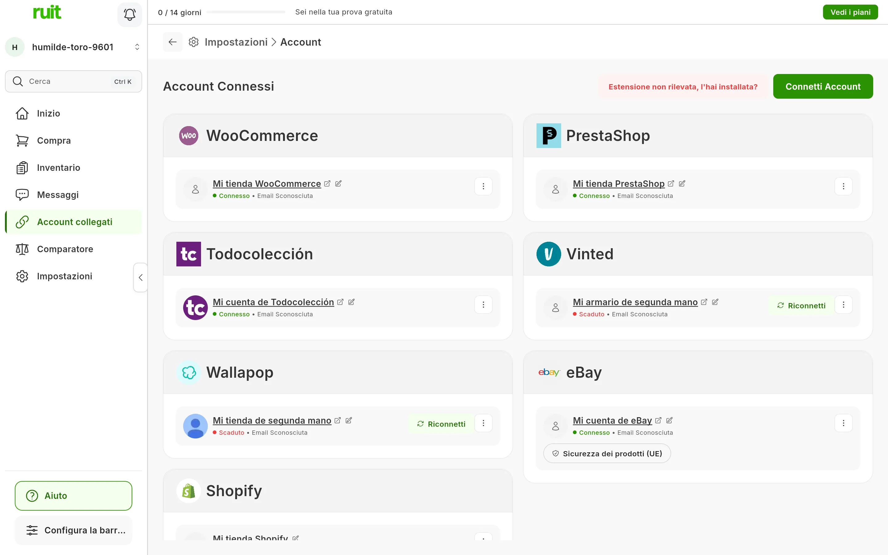Image resolution: width=888 pixels, height=555 pixels.
Task: Open external link for Mi cuenta de eBay
Action: pyautogui.click(x=658, y=420)
